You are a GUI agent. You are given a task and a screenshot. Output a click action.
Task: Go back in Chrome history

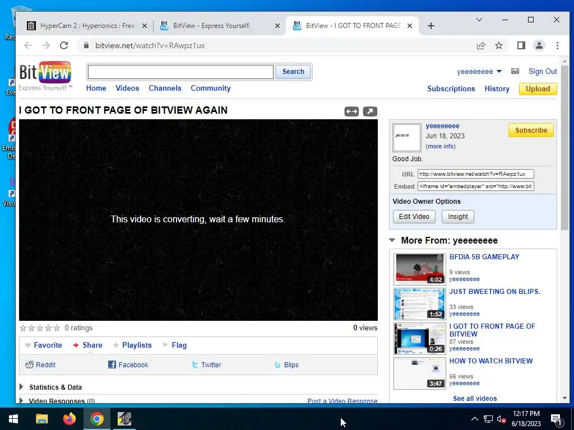click(x=28, y=46)
